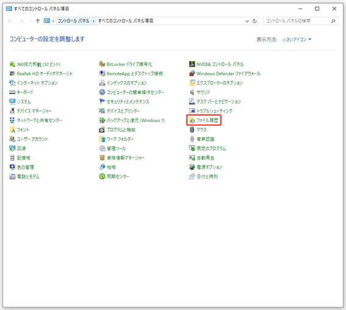This screenshot has height=310, width=346.
Task: Click the ネットワークと共有センター icon
Action: click(x=12, y=120)
